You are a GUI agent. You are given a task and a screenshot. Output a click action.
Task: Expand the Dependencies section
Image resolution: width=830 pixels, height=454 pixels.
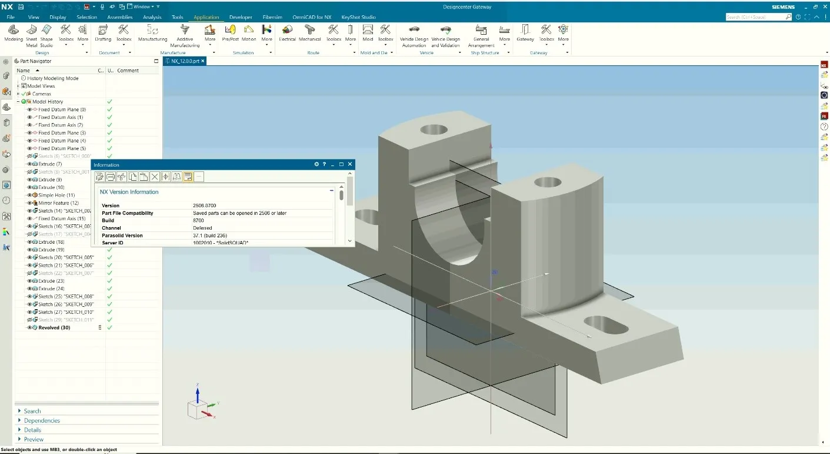coord(20,420)
